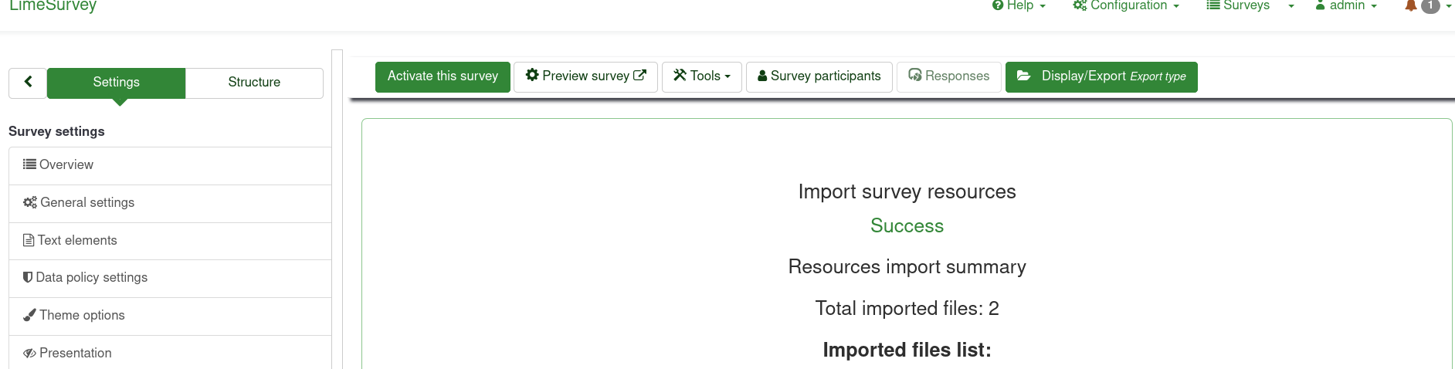Viewport: 1455px width, 369px height.
Task: Click the Display/Export folder icon
Action: tap(1024, 76)
